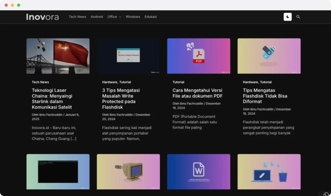This screenshot has width=331, height=196.
Task: Open the search magnifier icon
Action: 298,17
